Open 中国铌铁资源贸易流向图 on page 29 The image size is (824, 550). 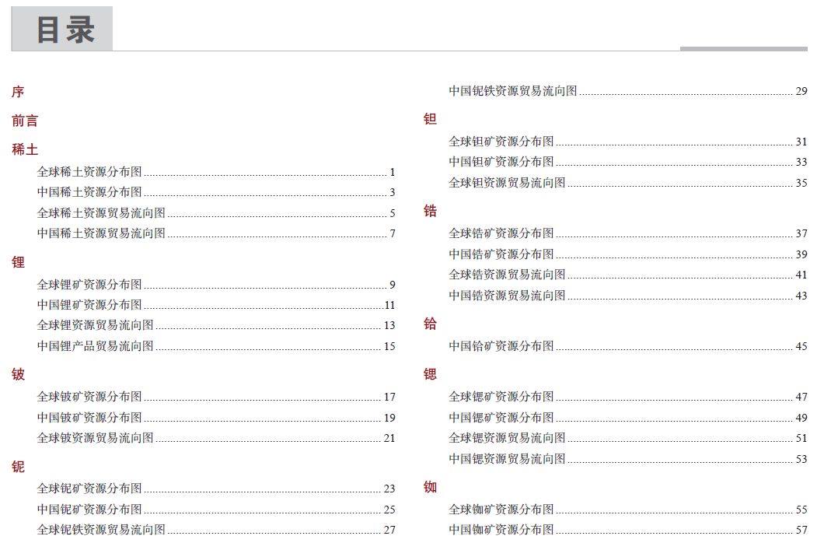click(628, 91)
